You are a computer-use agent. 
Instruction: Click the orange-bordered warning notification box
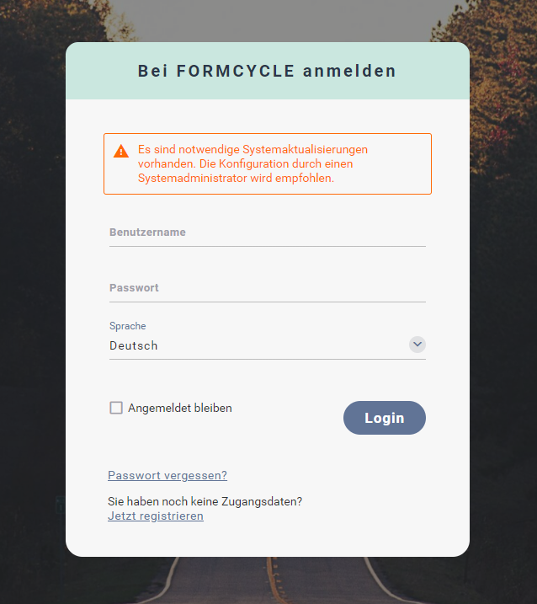[x=268, y=163]
